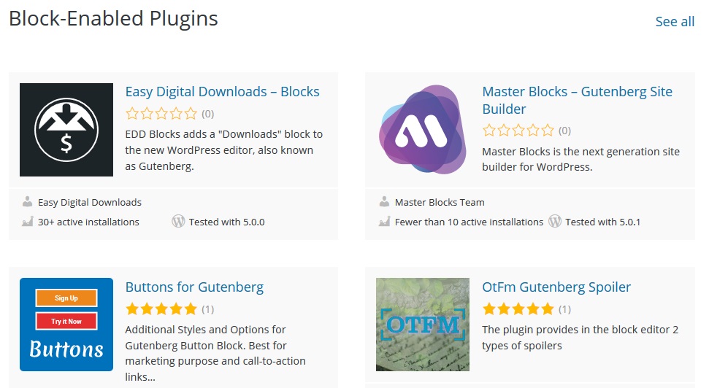Click the OTFM plugin thumbnail image
This screenshot has height=388, width=728.
pyautogui.click(x=423, y=325)
